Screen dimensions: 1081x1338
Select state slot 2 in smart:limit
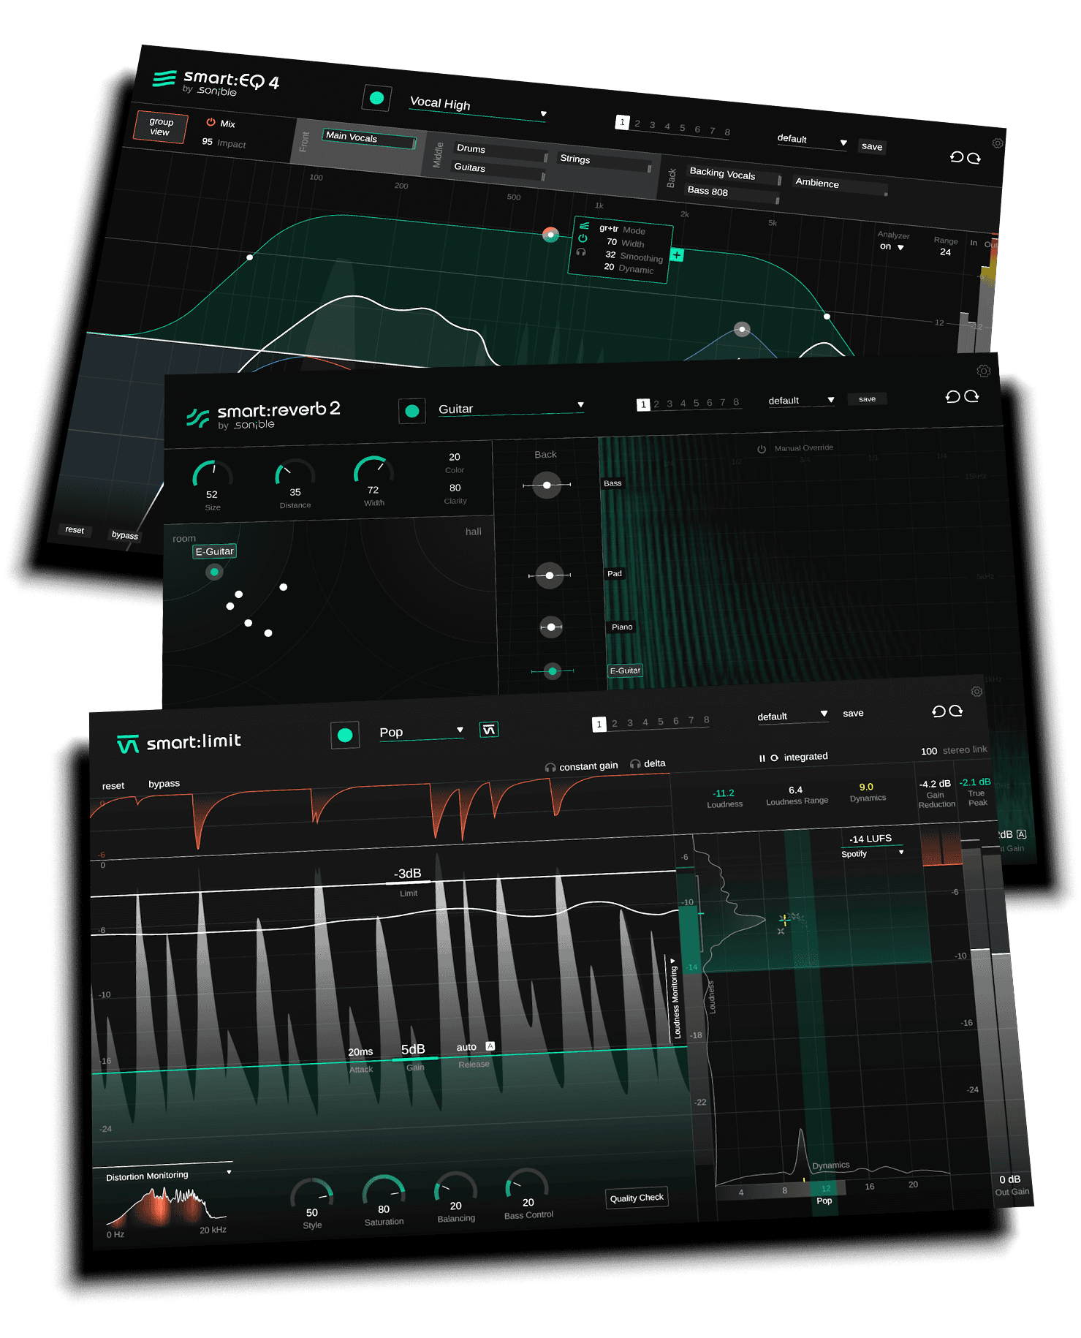pos(615,723)
